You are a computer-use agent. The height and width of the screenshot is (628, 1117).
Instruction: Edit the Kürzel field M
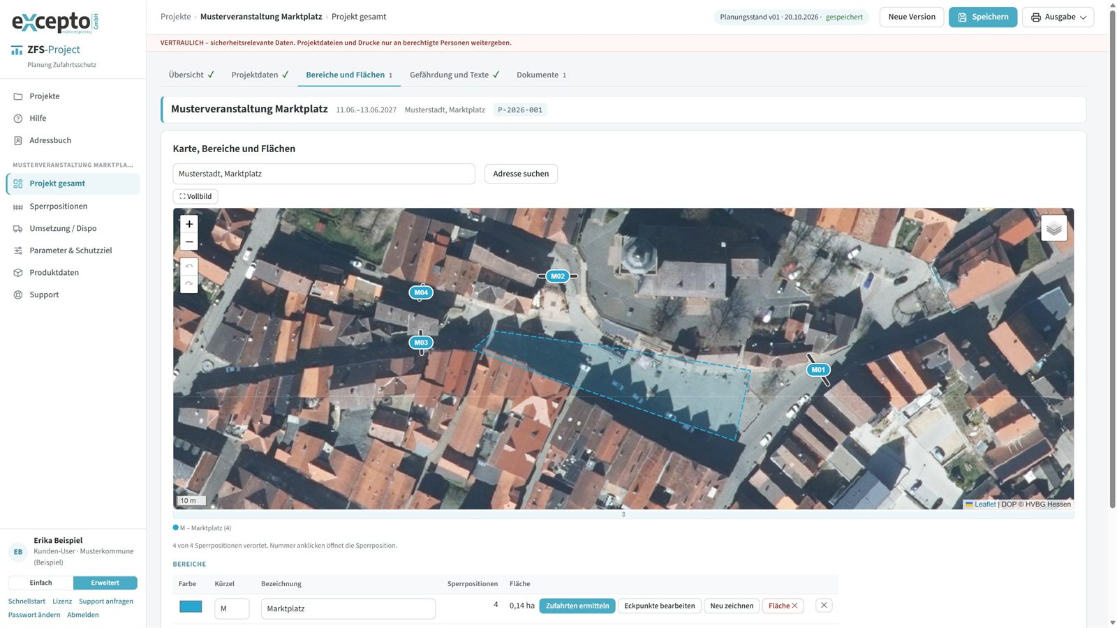(x=232, y=608)
